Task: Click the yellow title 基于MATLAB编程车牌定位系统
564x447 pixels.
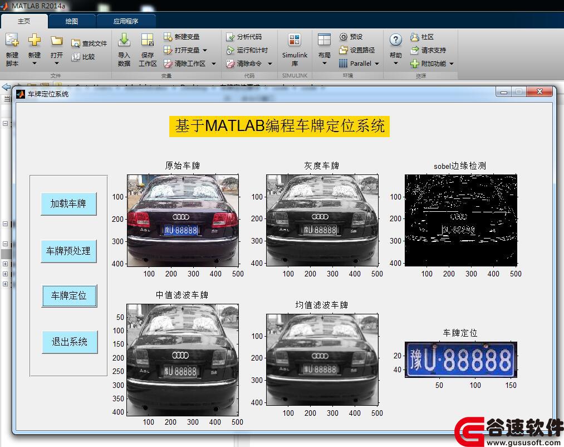Action: coord(279,126)
